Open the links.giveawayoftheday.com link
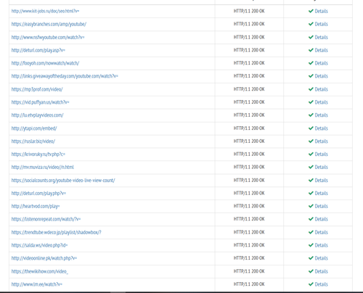The height and width of the screenshot is (293, 363). [x=65, y=76]
